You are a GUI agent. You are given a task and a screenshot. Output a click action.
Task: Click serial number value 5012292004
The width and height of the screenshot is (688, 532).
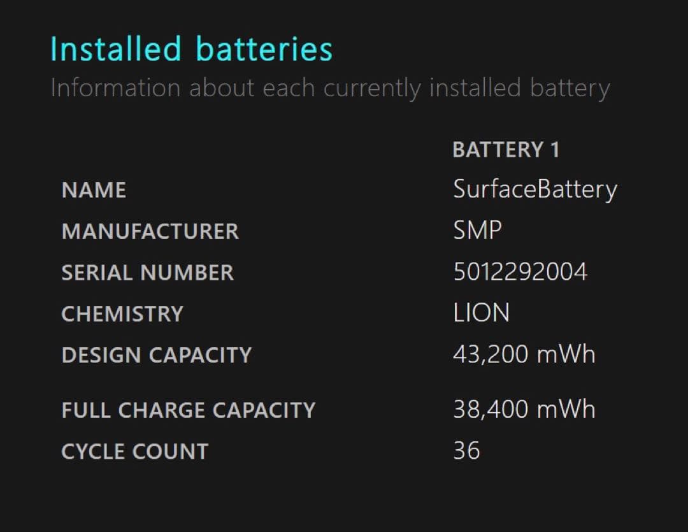520,272
